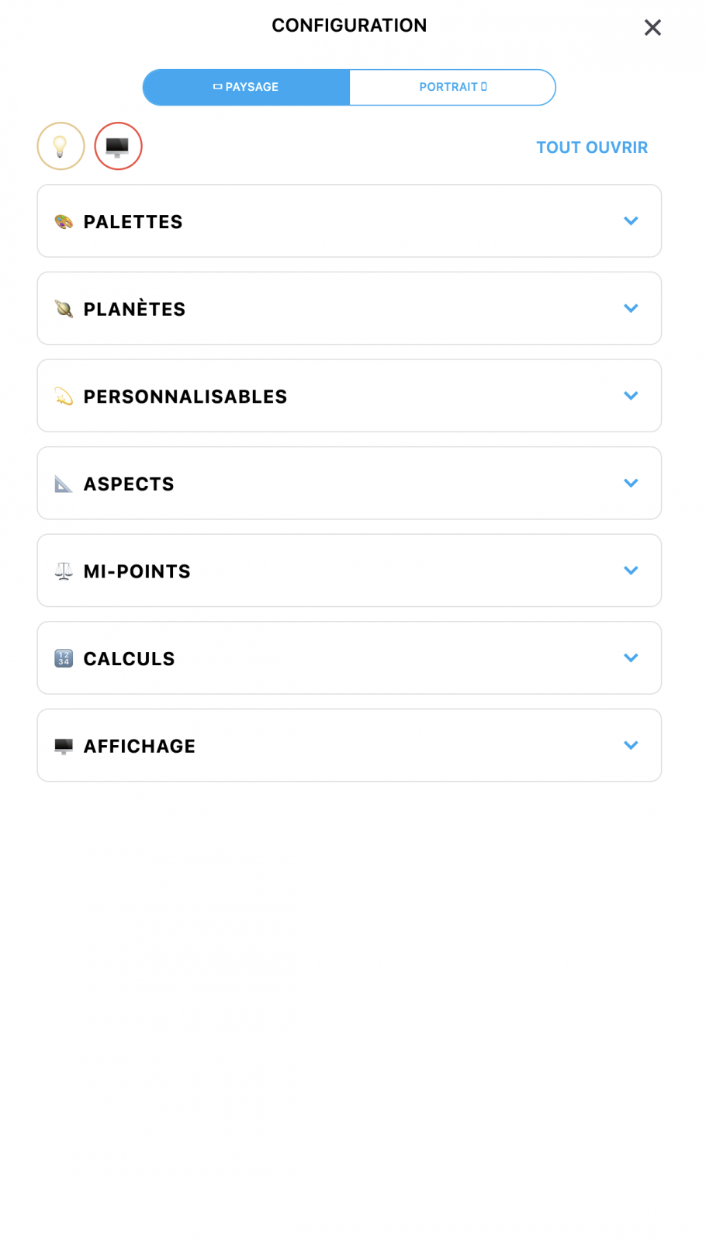
Task: Expand Palettes section with chevron
Action: [631, 221]
